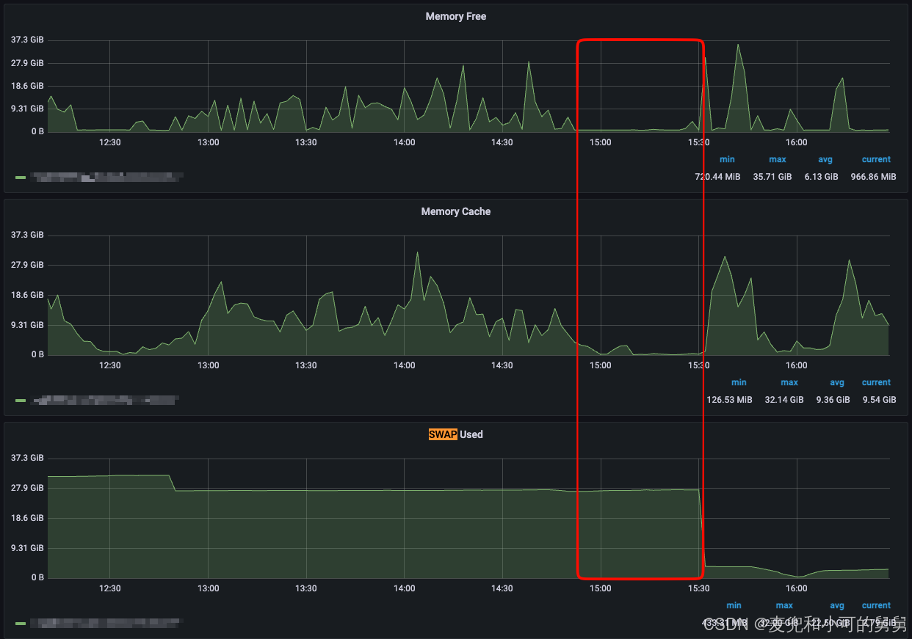Screen dimensions: 912x639
Task: Toggle the blurred series name in Memory Cache legend
Action: tap(105, 400)
